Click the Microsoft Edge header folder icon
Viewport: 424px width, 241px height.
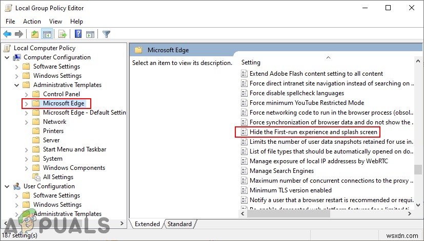pyautogui.click(x=139, y=50)
